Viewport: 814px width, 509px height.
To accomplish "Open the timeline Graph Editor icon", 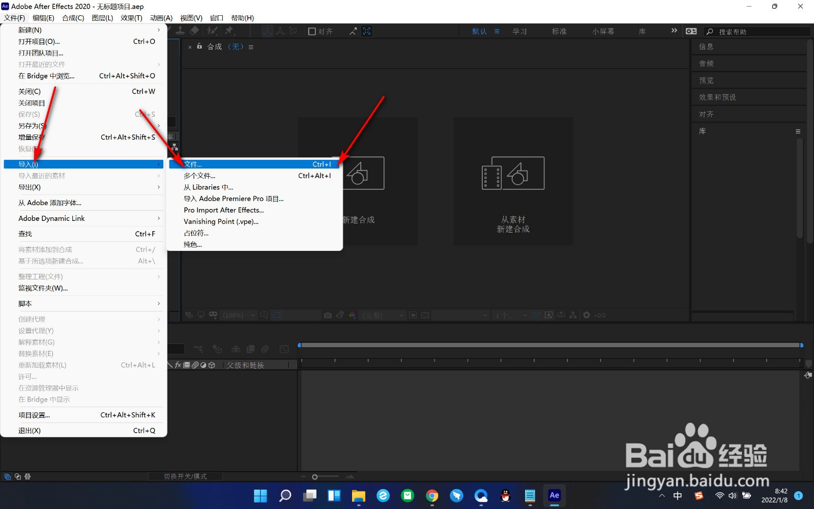I will point(284,349).
